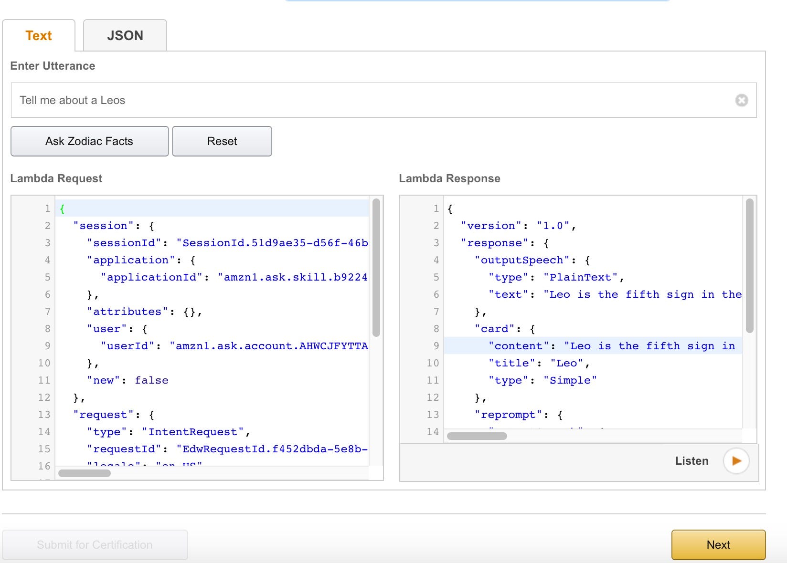The image size is (787, 563).
Task: Click the Reset button
Action: tap(222, 141)
